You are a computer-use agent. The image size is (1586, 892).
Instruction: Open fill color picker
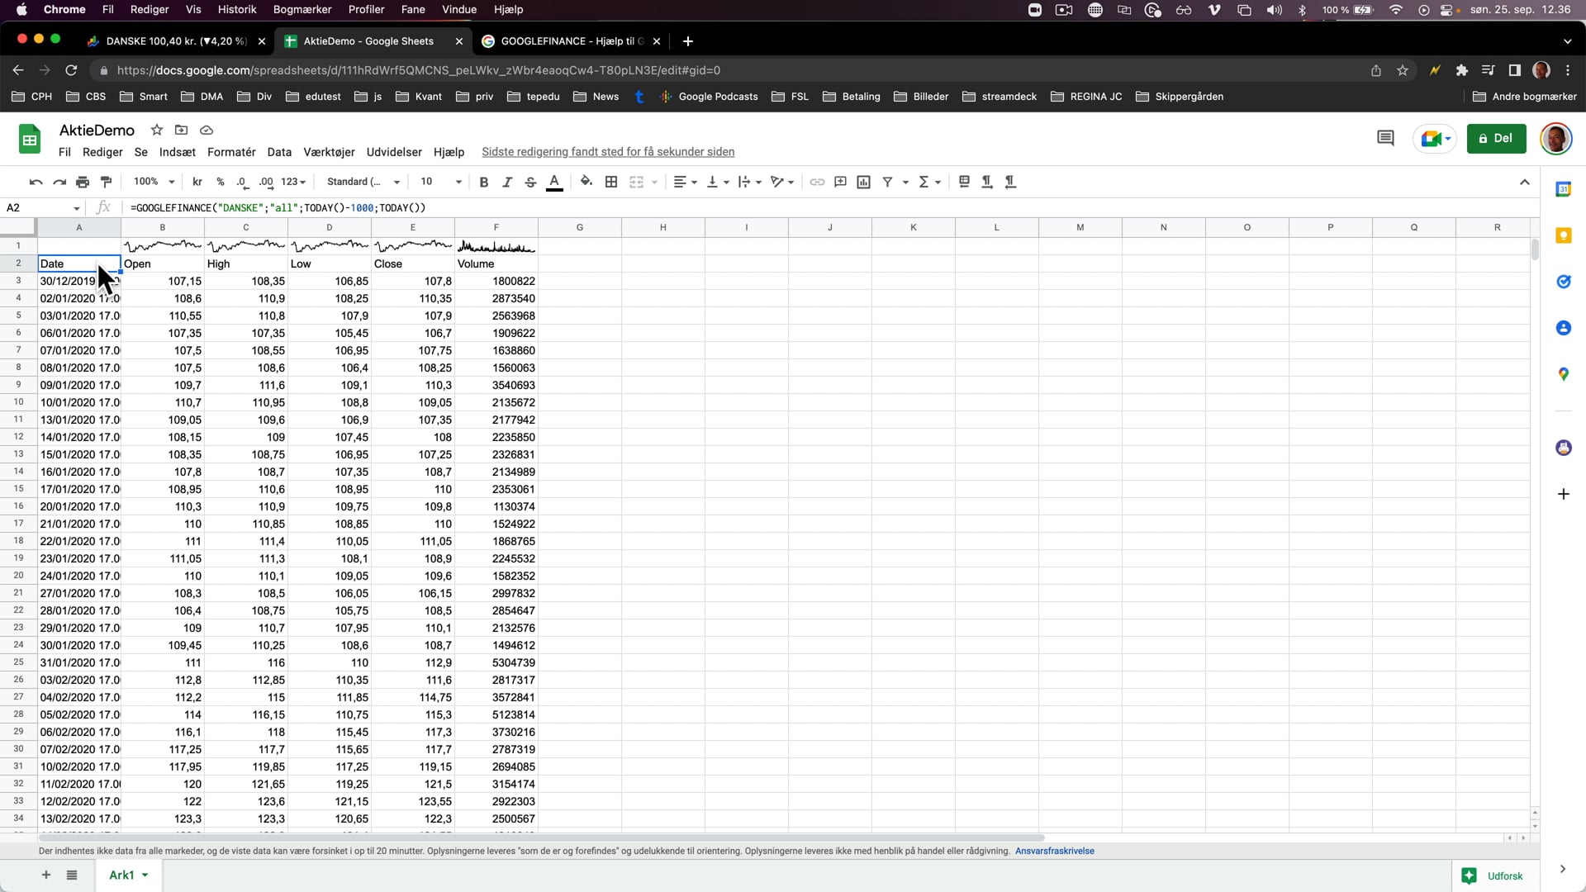586,182
